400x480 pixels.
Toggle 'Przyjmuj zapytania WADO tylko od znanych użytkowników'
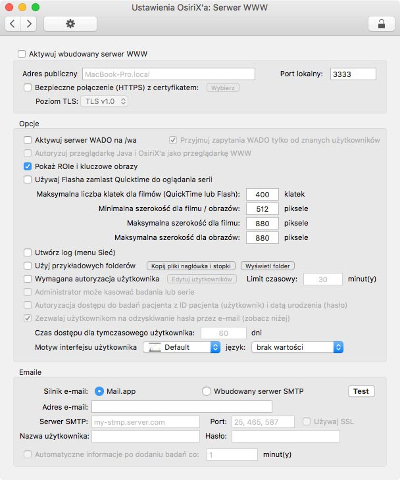[173, 140]
